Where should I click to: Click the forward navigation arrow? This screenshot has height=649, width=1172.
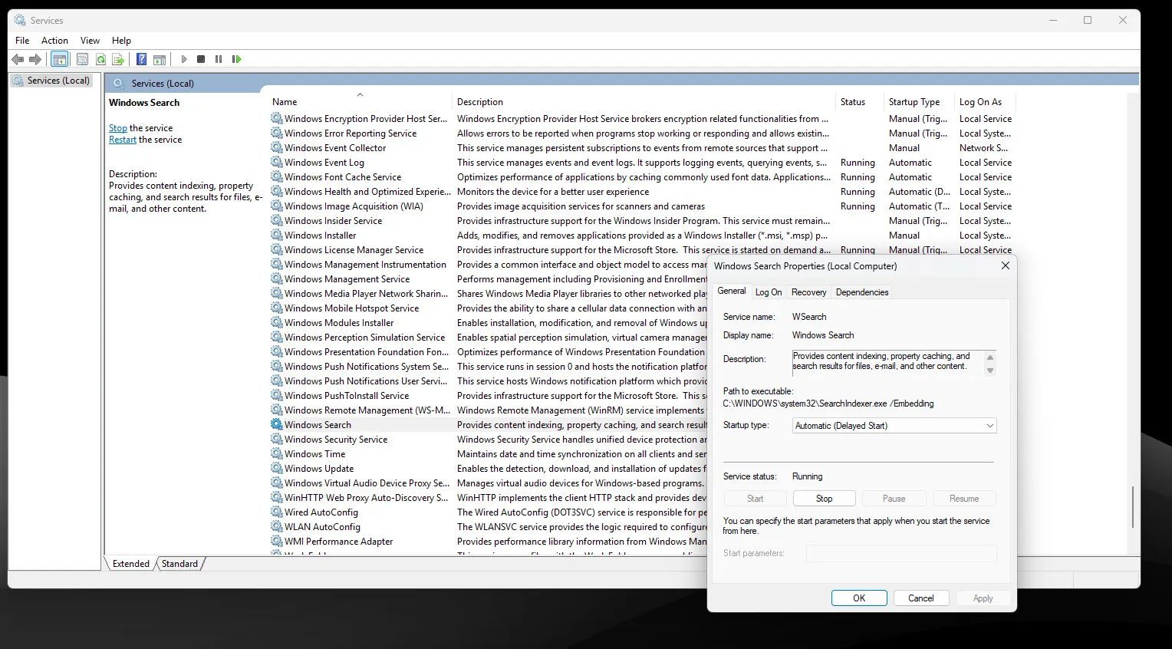pyautogui.click(x=35, y=59)
